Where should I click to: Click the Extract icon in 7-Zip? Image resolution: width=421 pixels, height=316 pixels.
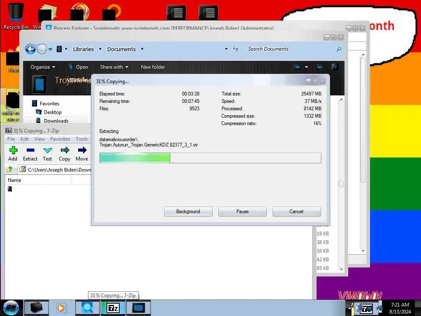30,154
